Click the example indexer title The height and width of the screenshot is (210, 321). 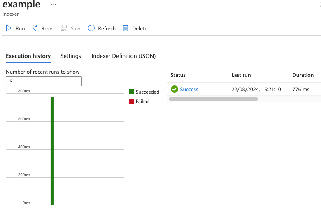21,5
